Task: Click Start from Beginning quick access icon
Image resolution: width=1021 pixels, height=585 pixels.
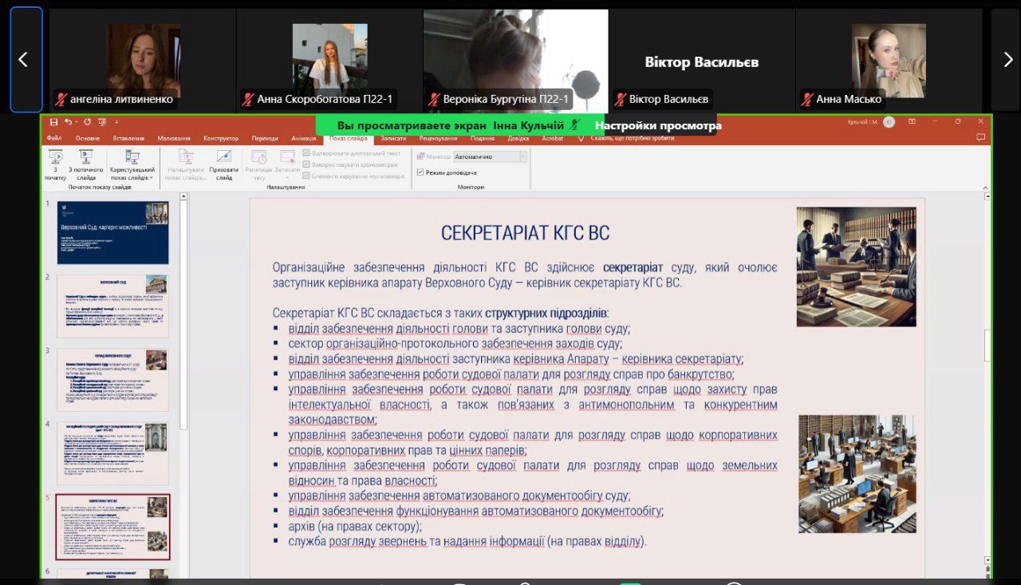Action: tap(102, 122)
